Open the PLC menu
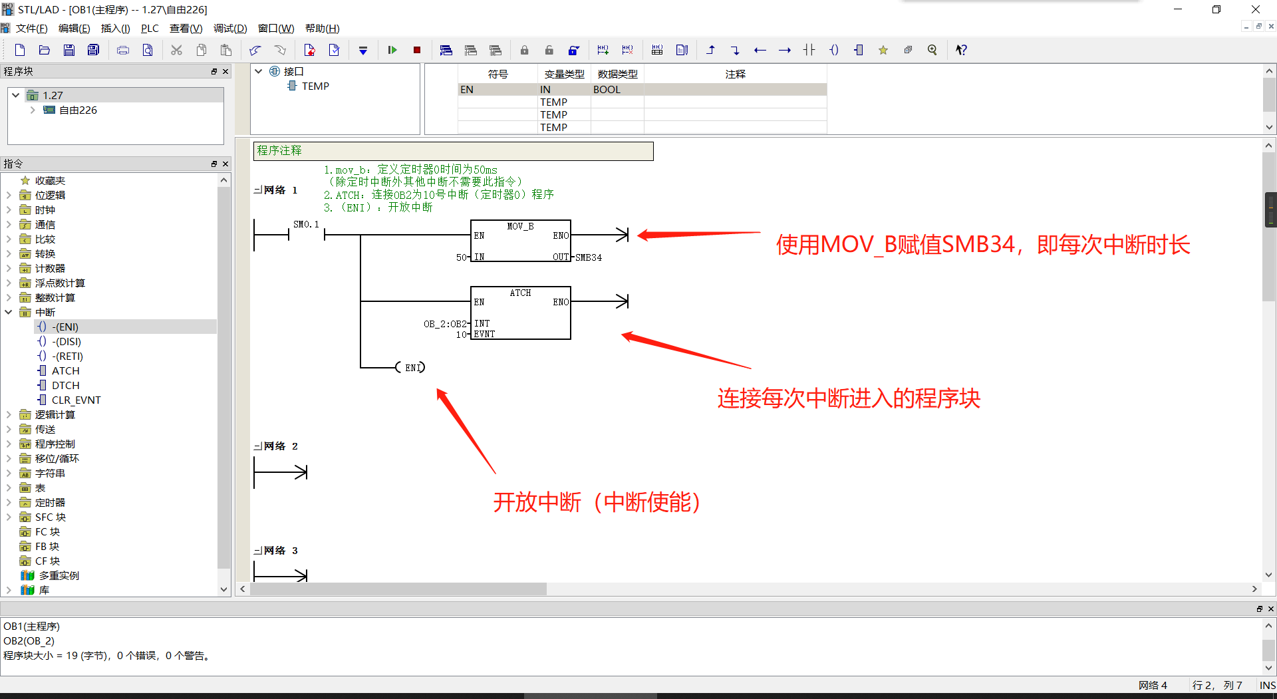The image size is (1277, 699). (150, 28)
